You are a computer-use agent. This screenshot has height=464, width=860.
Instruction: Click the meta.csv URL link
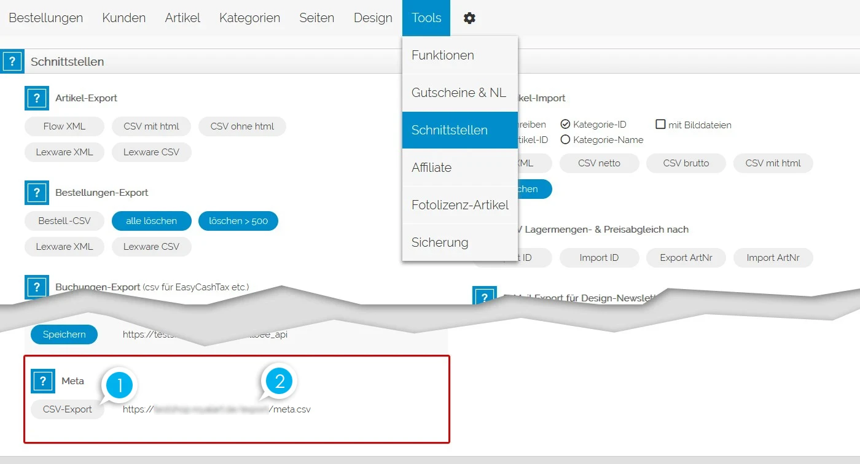click(216, 409)
